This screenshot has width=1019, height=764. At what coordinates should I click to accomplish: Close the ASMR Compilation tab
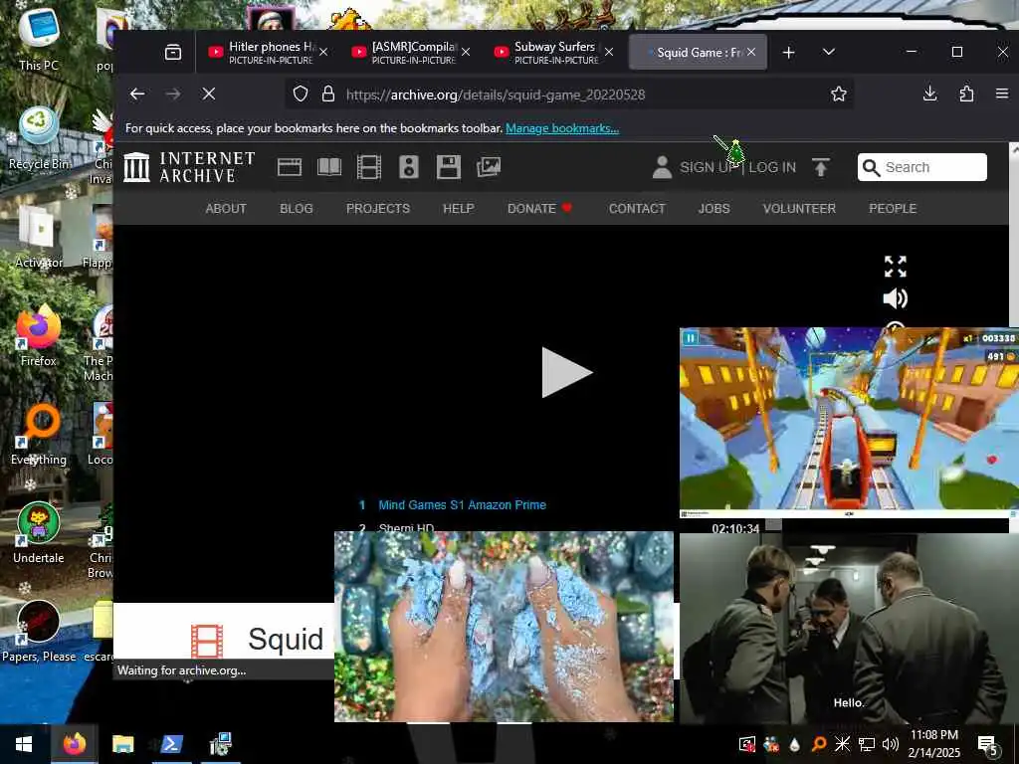[466, 52]
